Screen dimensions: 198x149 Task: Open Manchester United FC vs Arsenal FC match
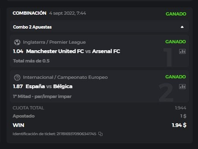point(73,51)
